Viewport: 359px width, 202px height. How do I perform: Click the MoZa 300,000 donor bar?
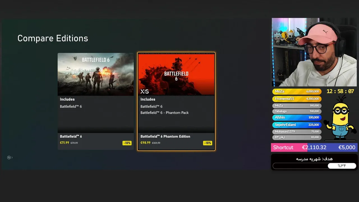pos(297,105)
